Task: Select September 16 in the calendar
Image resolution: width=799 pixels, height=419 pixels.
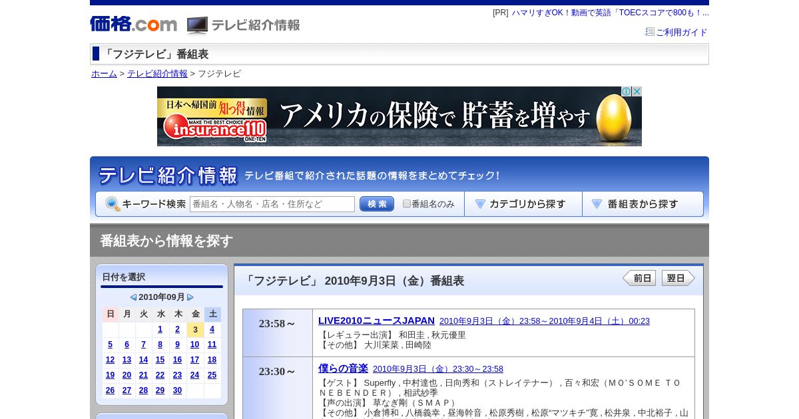Action: [177, 360]
